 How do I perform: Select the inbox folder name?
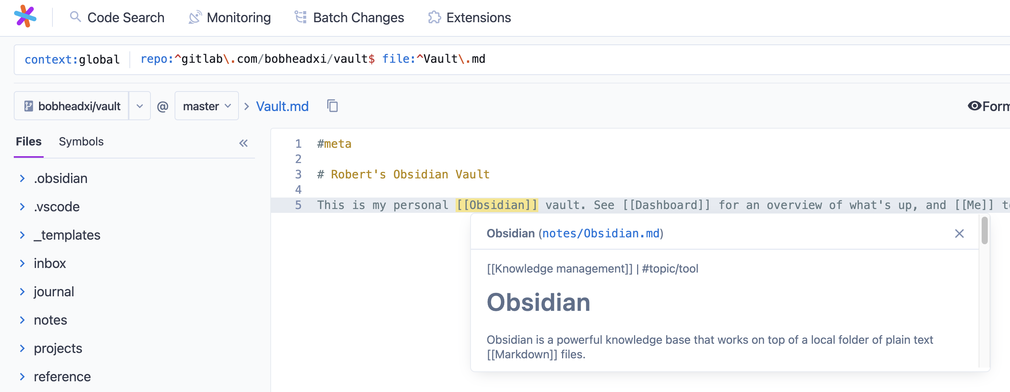50,263
